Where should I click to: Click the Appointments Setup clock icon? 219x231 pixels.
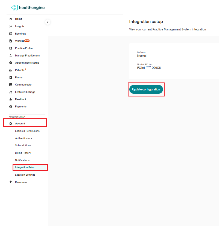11,63
